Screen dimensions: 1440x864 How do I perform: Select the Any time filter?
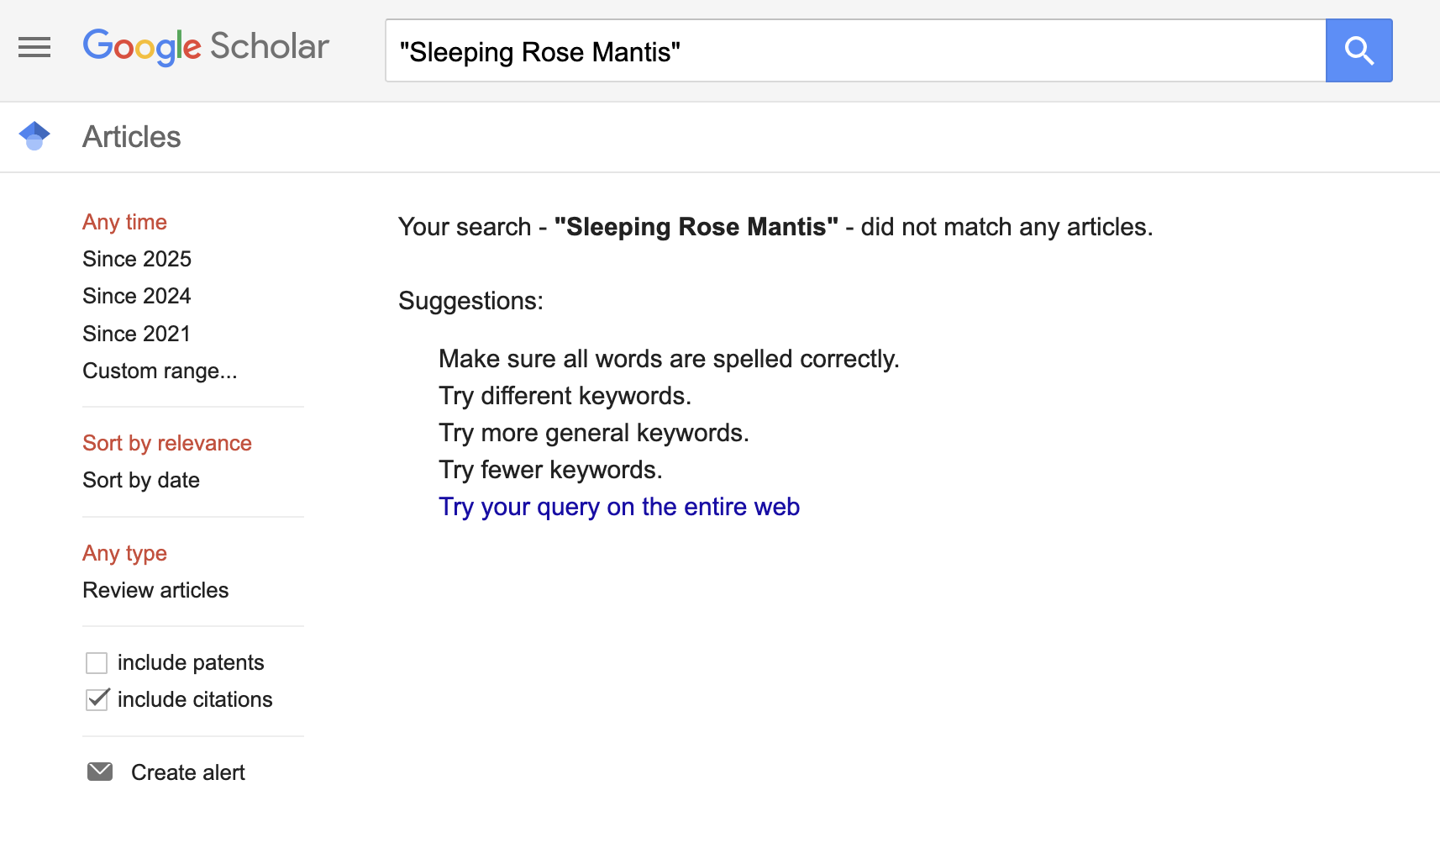pyautogui.click(x=124, y=222)
